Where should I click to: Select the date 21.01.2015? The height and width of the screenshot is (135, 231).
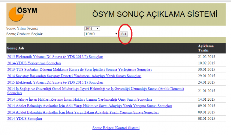[206, 91]
